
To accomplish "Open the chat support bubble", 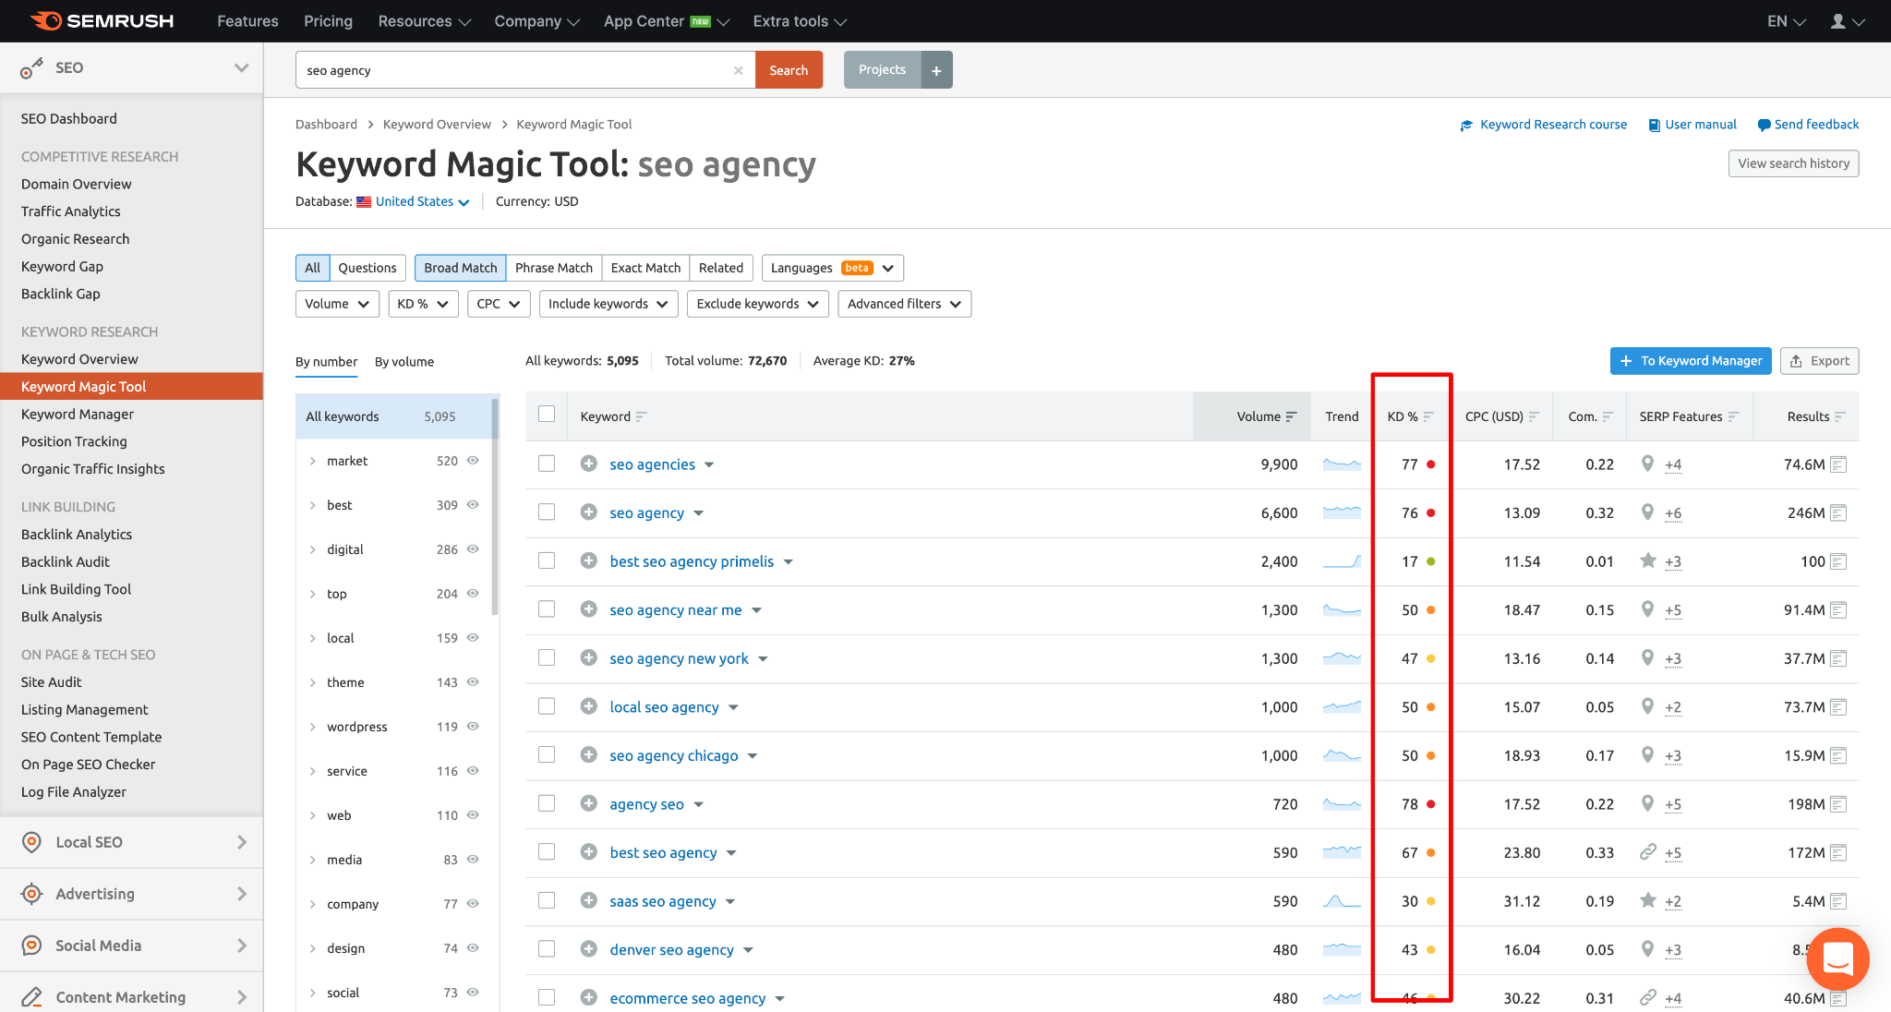I will coord(1837,958).
